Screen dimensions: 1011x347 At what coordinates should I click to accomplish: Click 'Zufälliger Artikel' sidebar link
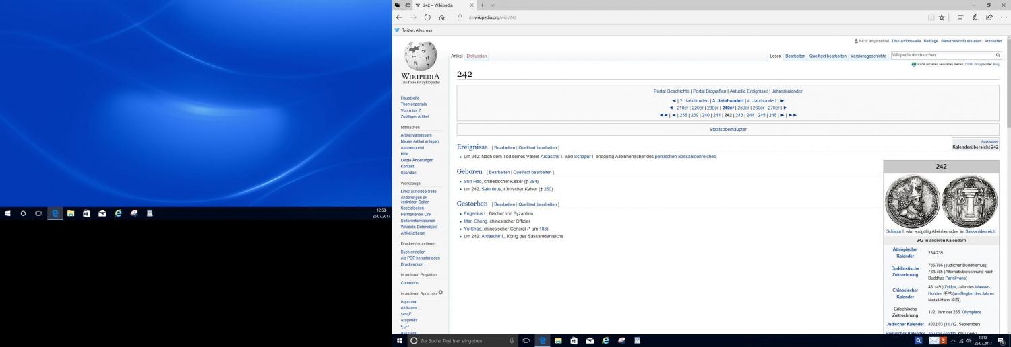415,116
